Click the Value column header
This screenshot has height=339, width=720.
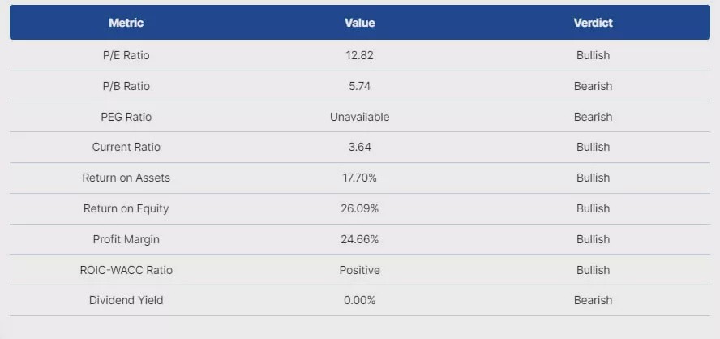[x=359, y=23]
